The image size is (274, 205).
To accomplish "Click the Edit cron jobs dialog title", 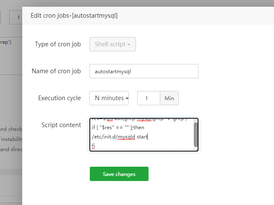I will coord(74,16).
